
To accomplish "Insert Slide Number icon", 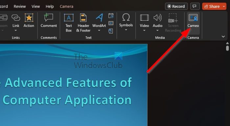I will (x=111, y=23).
